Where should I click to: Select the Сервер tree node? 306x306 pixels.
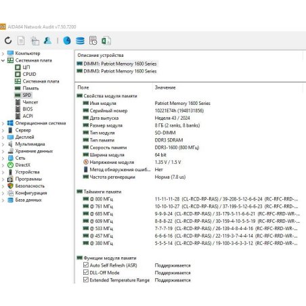pyautogui.click(x=23, y=130)
